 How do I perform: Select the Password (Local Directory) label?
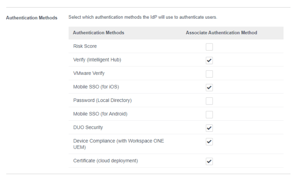click(x=102, y=100)
